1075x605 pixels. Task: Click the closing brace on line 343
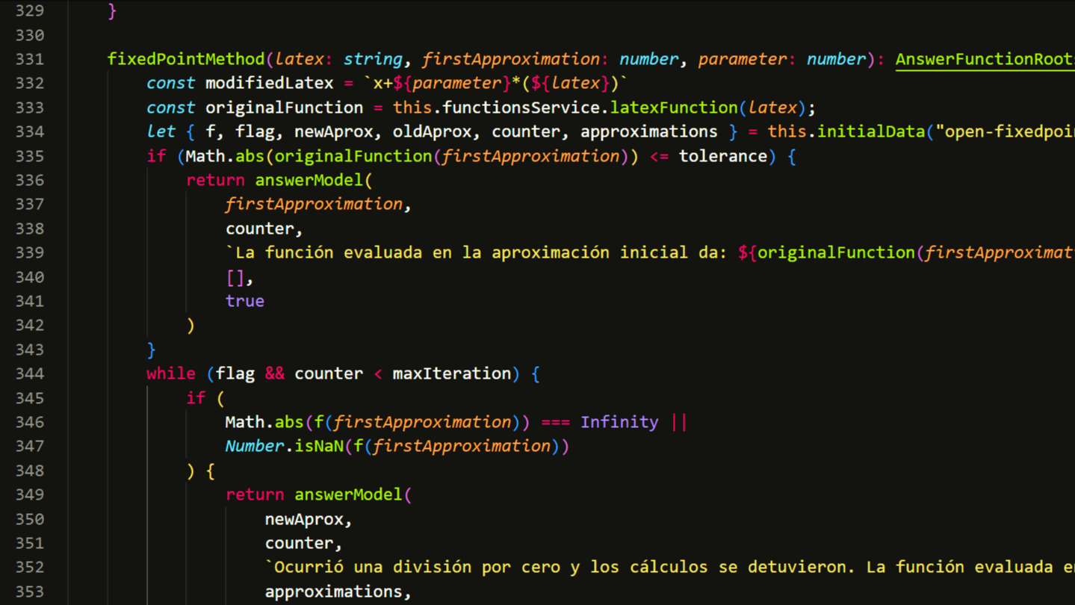tap(152, 350)
